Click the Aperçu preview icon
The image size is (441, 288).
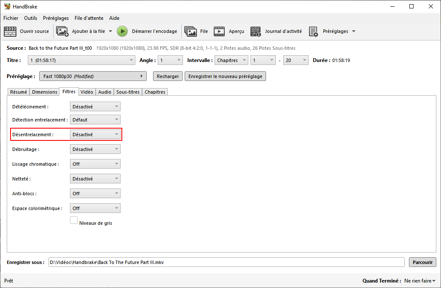[x=219, y=31]
